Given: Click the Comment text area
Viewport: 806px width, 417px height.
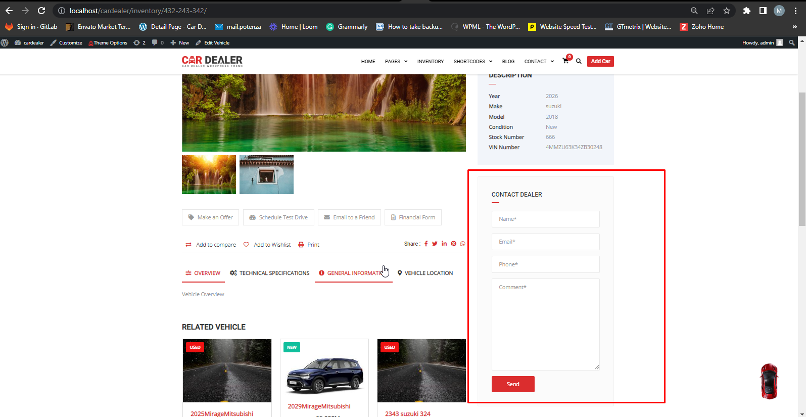Looking at the screenshot, I should (546, 325).
